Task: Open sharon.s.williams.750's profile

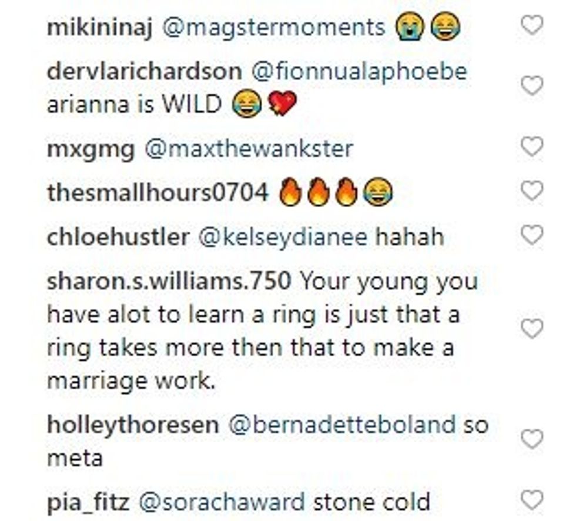Action: point(169,282)
